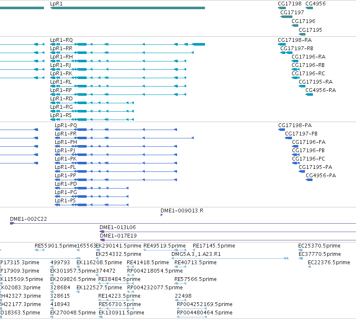The height and width of the screenshot is (319, 356).
Task: Click transcript LpR1-RQ
Action: (x=128, y=44)
